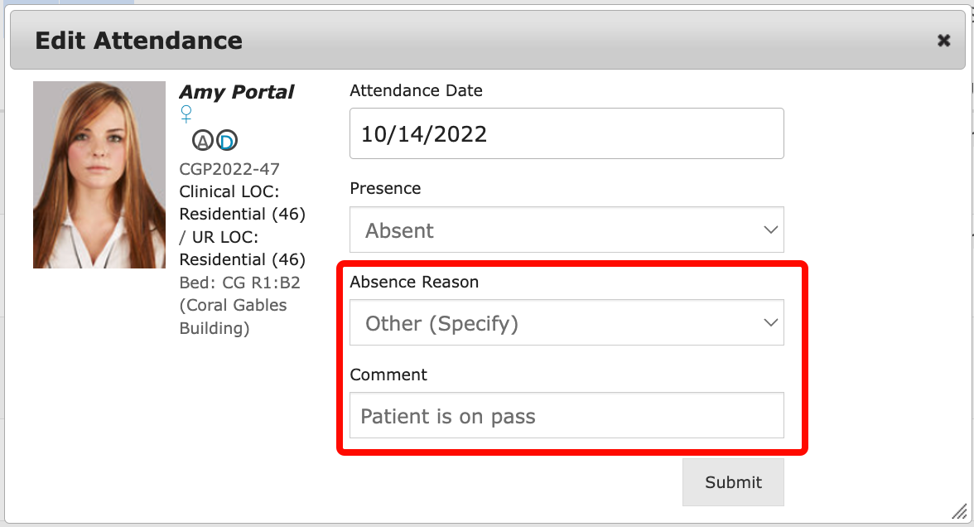Click the Attendance Date field
The height and width of the screenshot is (527, 974).
tap(567, 134)
